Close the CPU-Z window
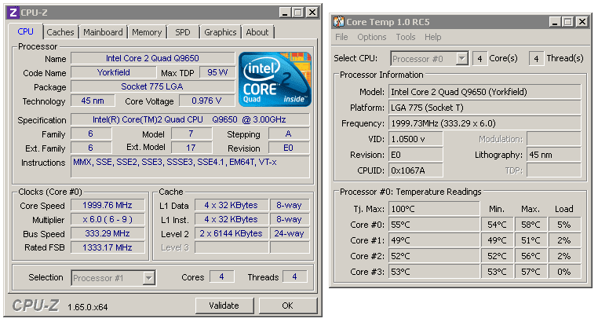598x322 pixels. coord(312,13)
